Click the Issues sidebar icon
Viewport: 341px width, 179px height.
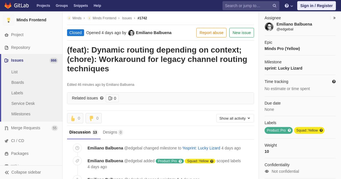[x=7, y=61]
